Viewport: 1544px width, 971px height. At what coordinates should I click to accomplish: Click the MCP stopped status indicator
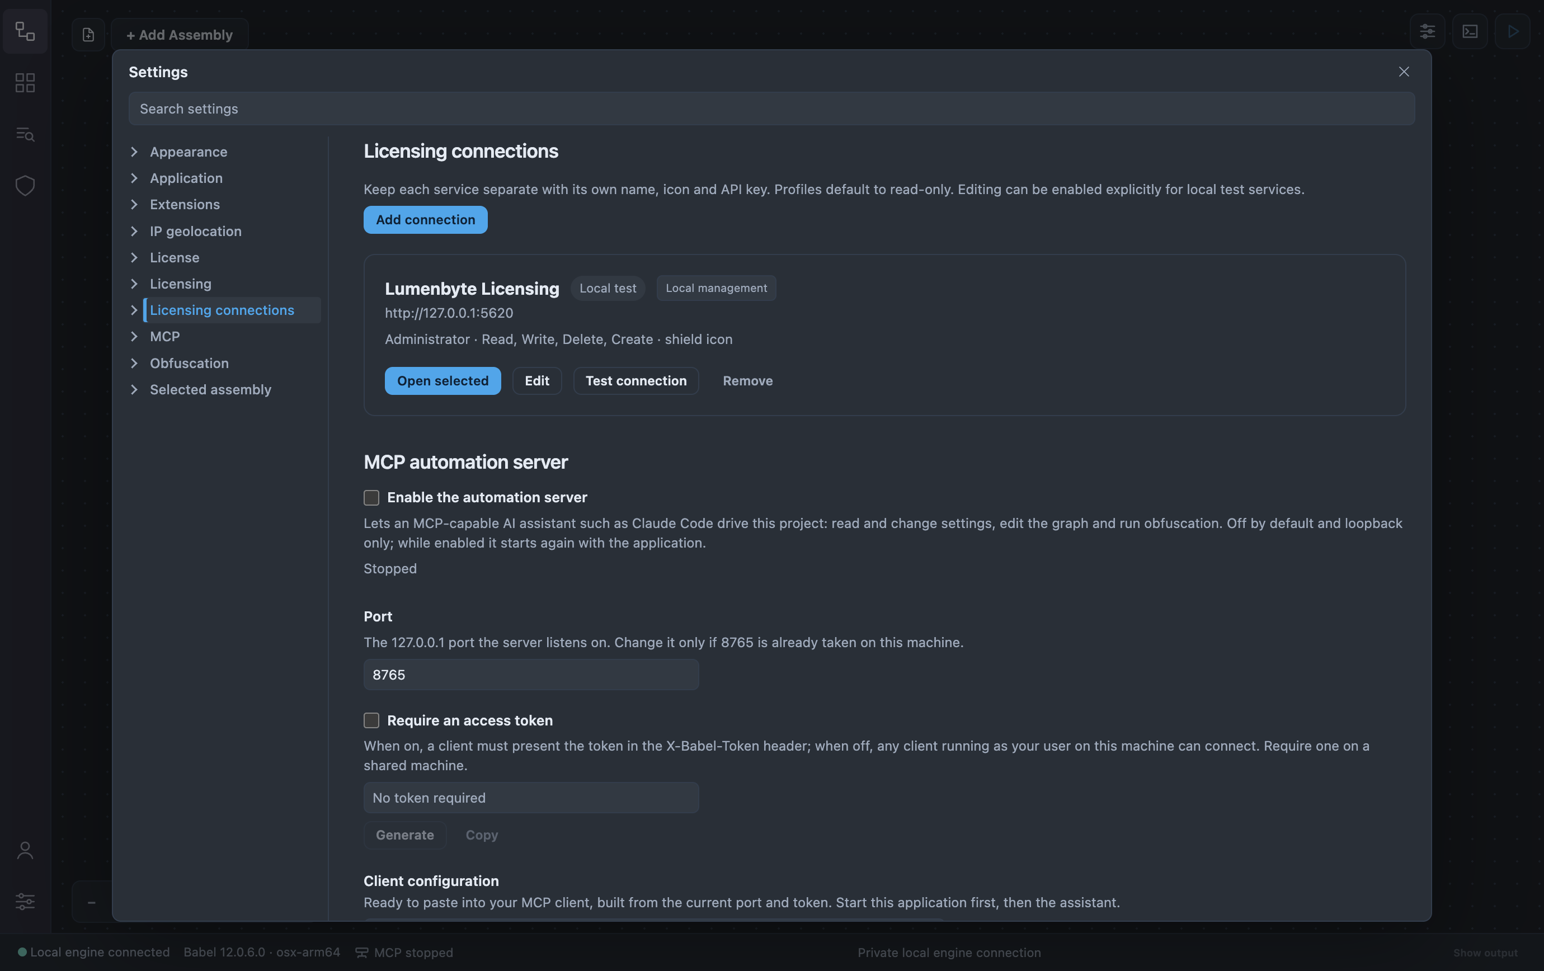(404, 953)
